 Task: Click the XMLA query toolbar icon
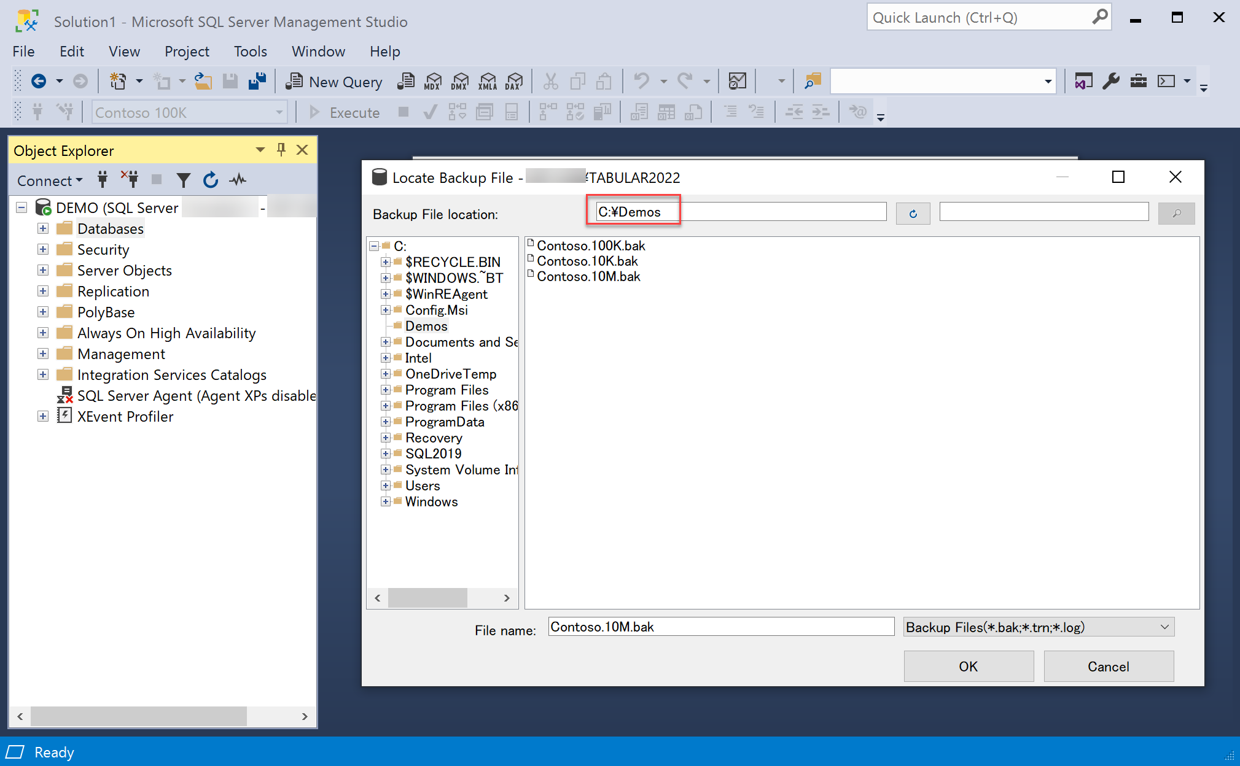488,81
